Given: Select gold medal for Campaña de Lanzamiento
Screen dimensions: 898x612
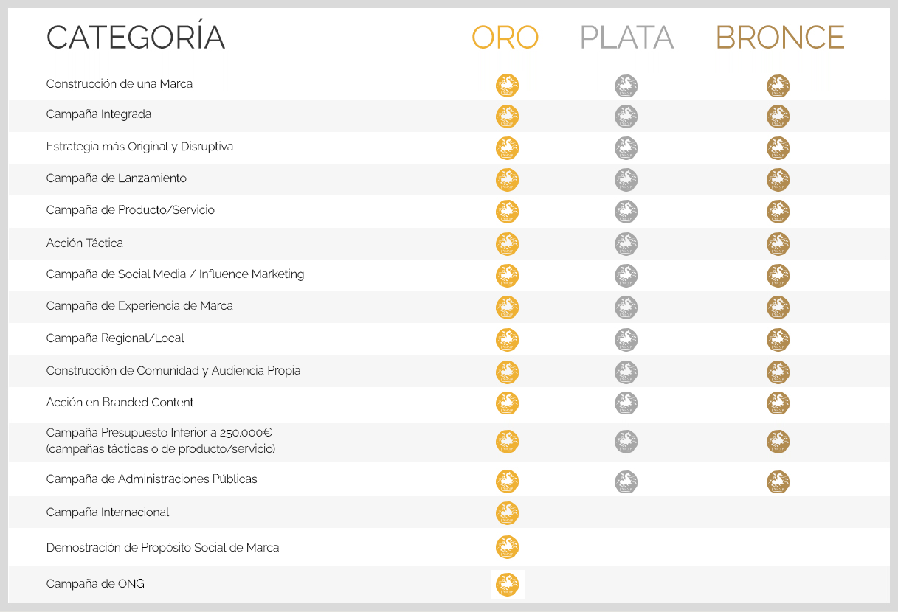Looking at the screenshot, I should coord(507,180).
